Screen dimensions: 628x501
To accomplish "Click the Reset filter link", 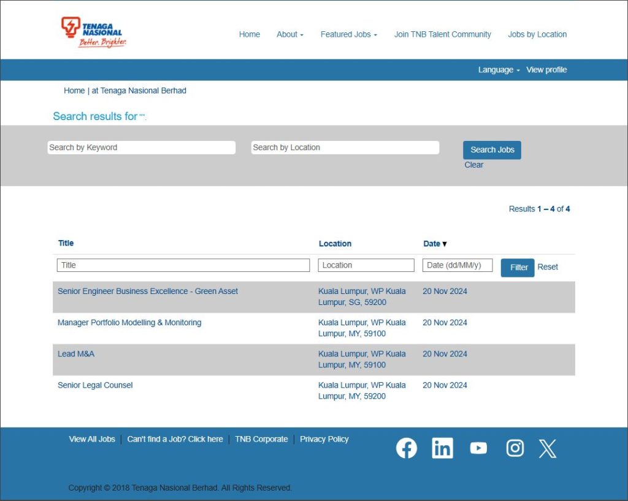I will (548, 267).
